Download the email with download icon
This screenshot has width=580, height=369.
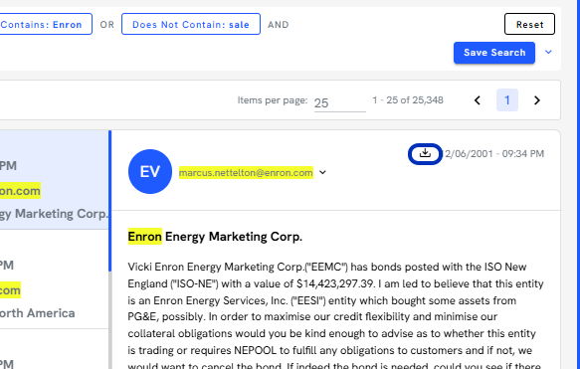click(425, 153)
